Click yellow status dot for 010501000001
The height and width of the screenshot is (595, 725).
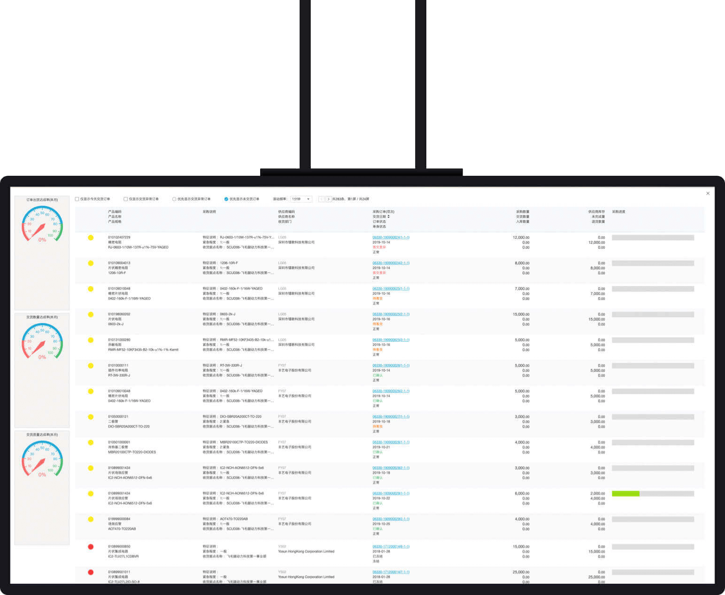click(91, 443)
